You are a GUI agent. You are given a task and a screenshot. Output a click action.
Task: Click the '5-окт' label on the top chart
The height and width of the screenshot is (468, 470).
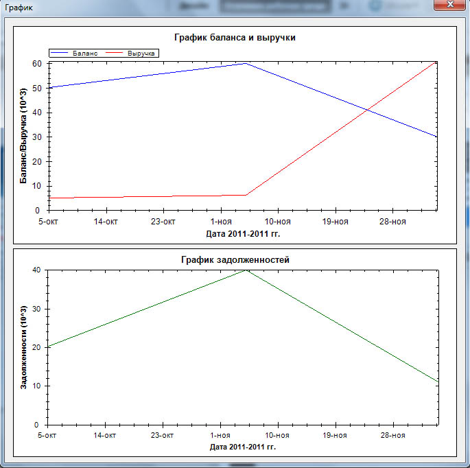pos(48,222)
